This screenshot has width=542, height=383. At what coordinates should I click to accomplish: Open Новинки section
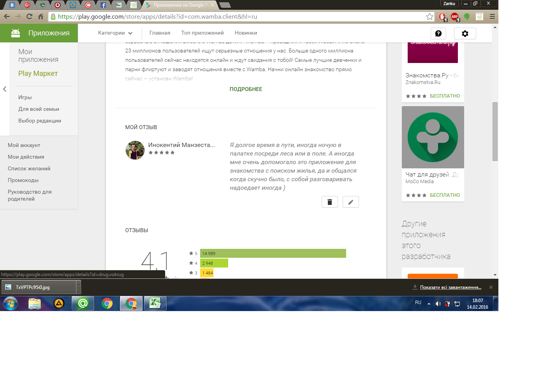pyautogui.click(x=246, y=33)
